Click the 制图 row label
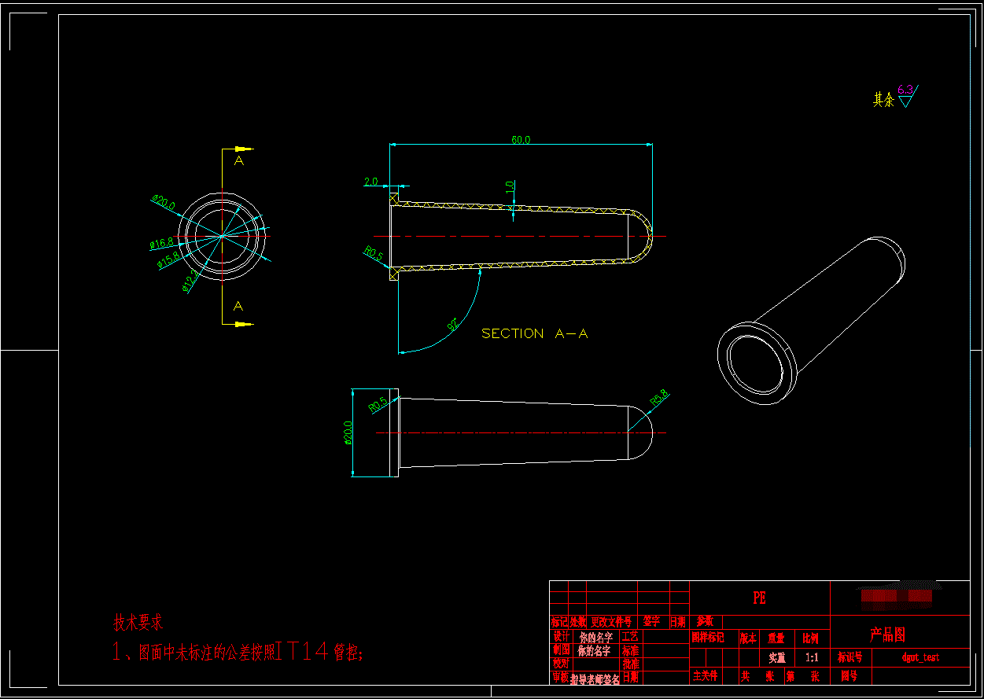The height and width of the screenshot is (699, 984). (561, 649)
